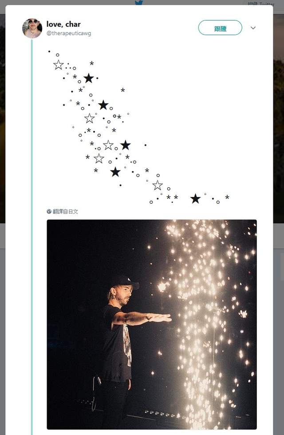This screenshot has height=435, width=284.
Task: Follow the account with 跟隨 button
Action: tap(220, 28)
